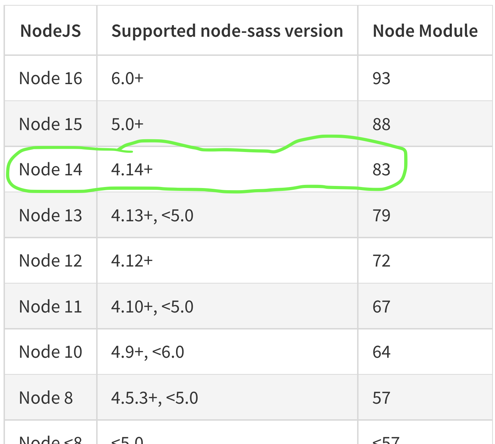Viewport: 495px width, 444px height.
Task: Click the Node Module column header
Action: tap(425, 31)
